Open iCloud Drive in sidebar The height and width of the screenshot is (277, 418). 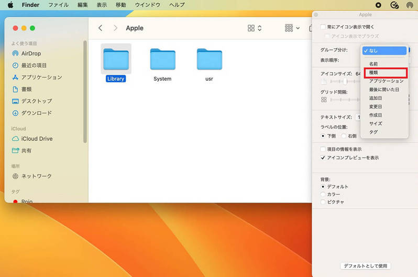[x=37, y=138]
